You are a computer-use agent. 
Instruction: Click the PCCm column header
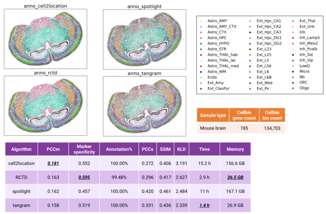[53, 149]
